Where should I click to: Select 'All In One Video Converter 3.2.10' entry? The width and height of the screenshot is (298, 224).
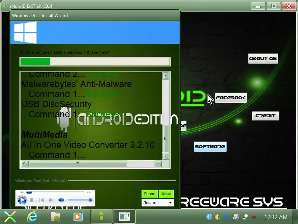click(88, 145)
